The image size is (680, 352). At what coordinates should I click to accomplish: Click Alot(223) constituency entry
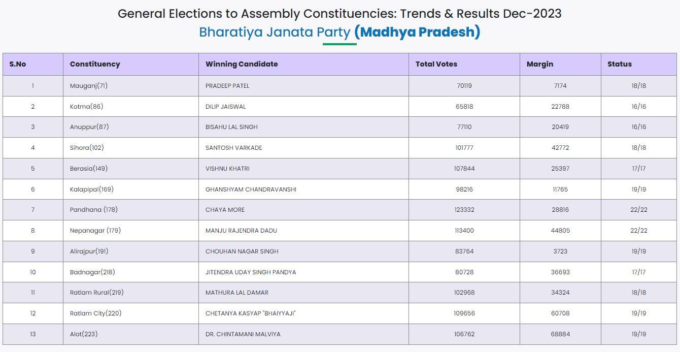click(x=84, y=334)
